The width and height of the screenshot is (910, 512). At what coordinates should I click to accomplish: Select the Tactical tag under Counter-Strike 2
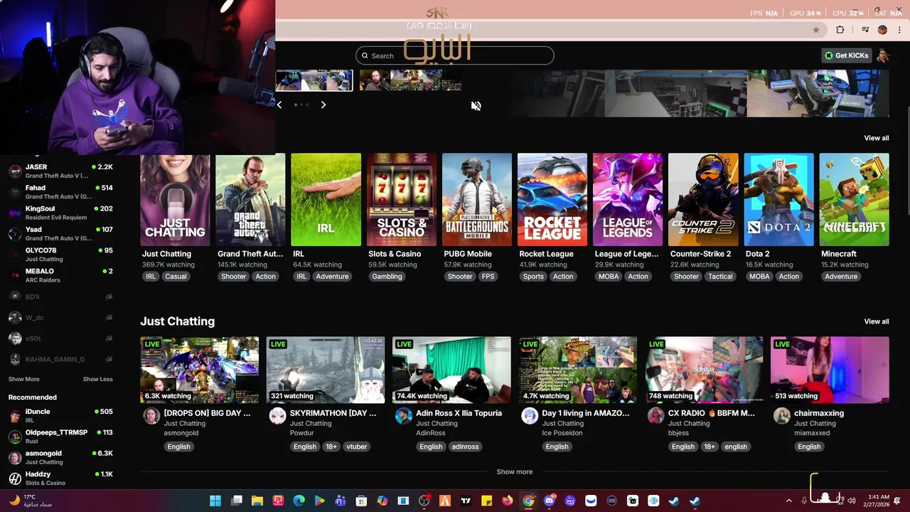(x=720, y=277)
